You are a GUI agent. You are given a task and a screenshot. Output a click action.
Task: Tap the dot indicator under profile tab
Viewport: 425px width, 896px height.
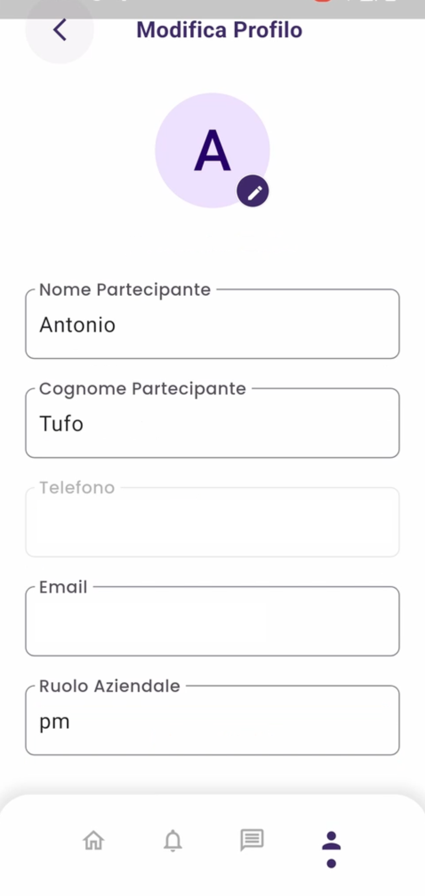click(x=332, y=863)
